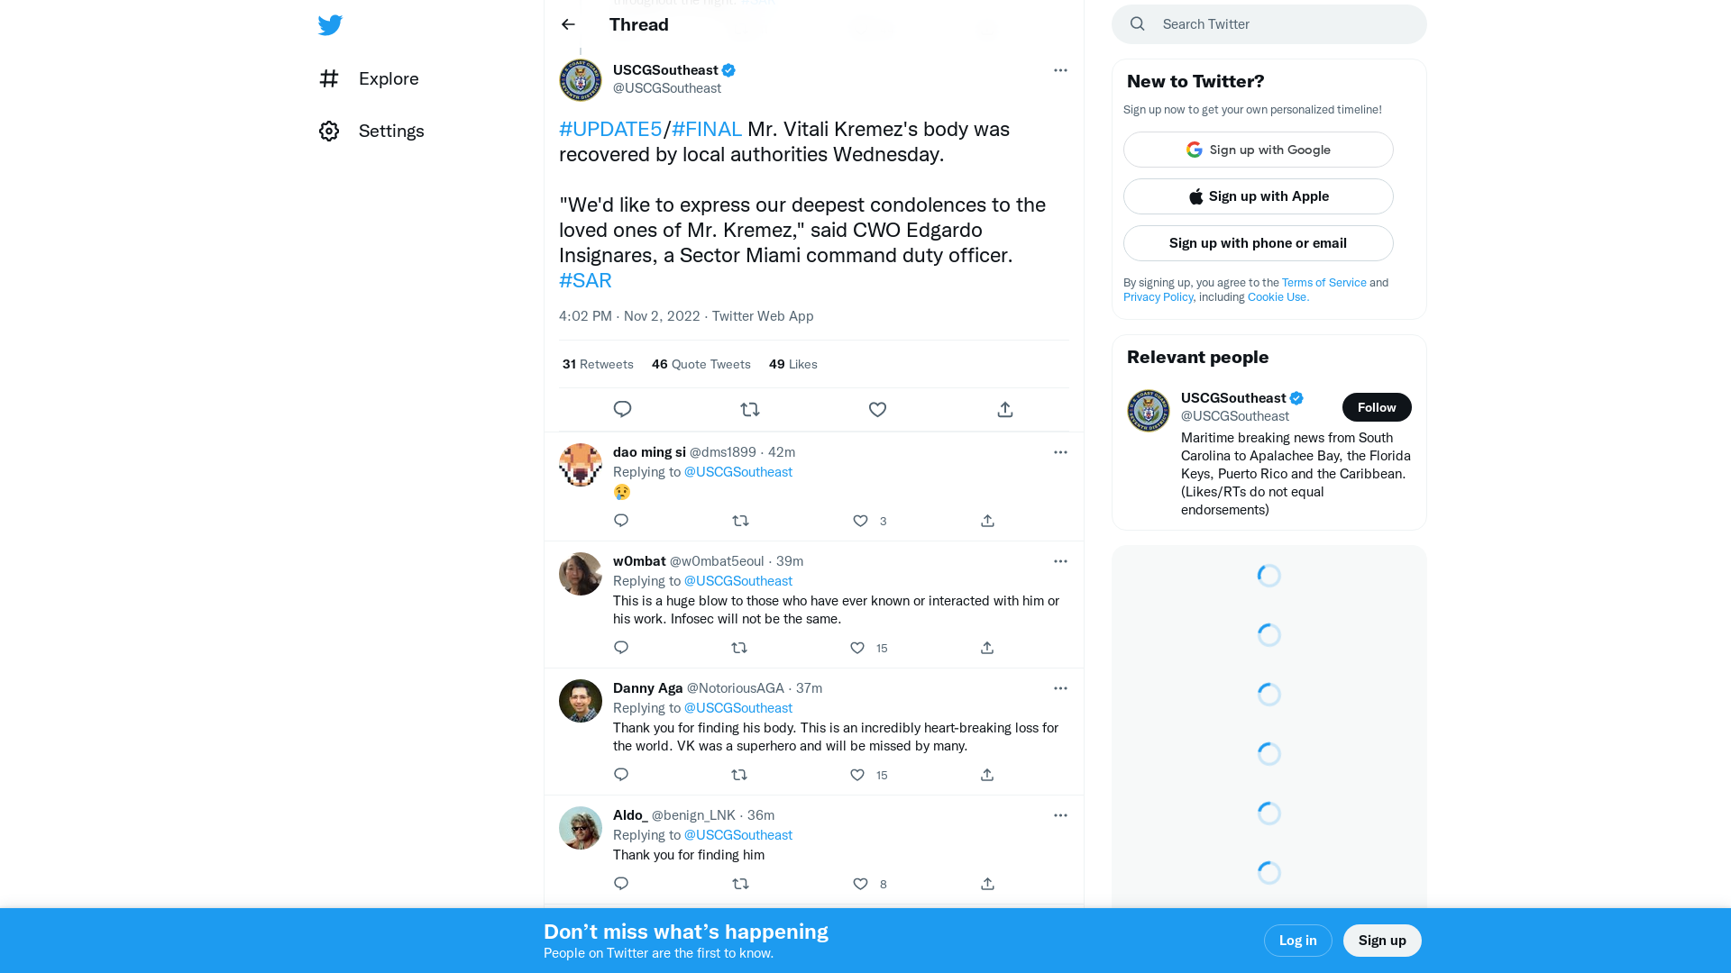This screenshot has width=1731, height=973.
Task: Open more options on w0mbat's reply
Action: pos(1060,561)
